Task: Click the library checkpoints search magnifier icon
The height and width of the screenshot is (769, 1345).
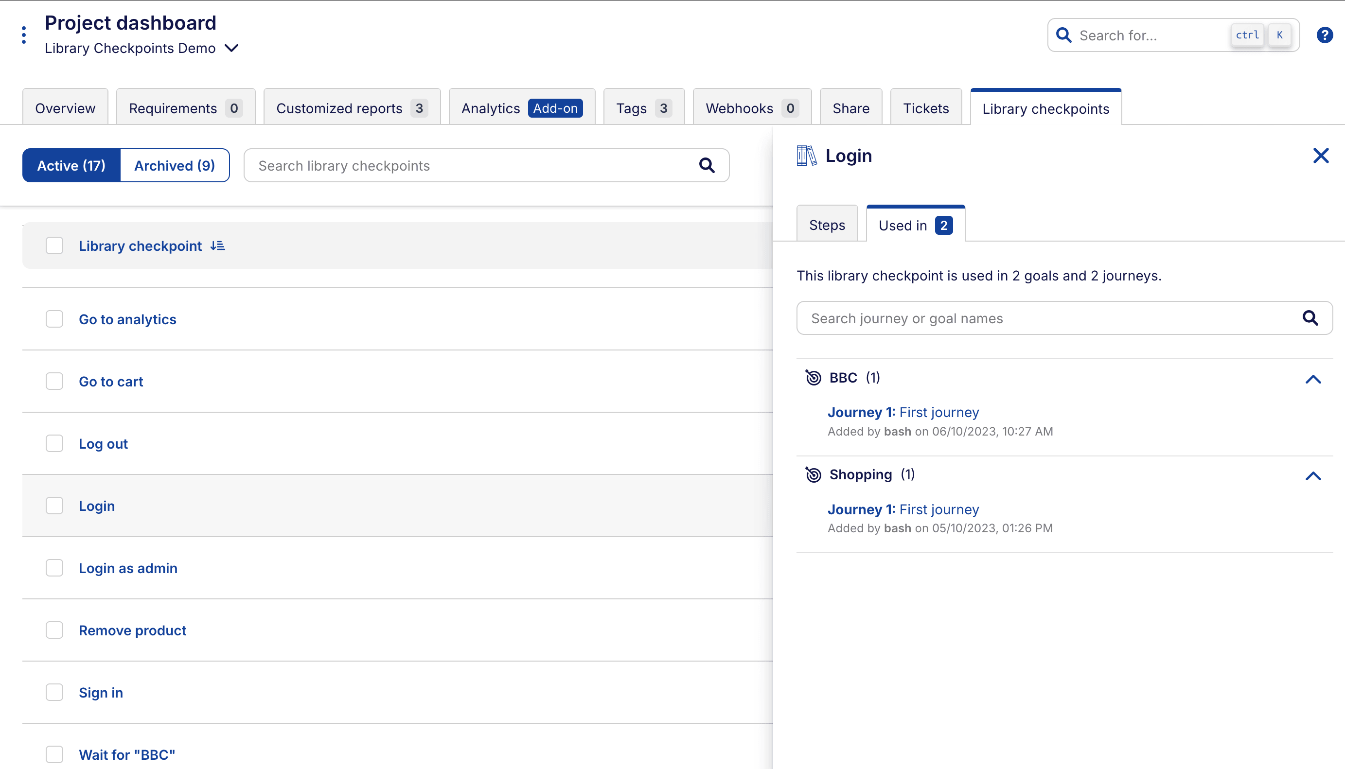Action: pyautogui.click(x=707, y=166)
